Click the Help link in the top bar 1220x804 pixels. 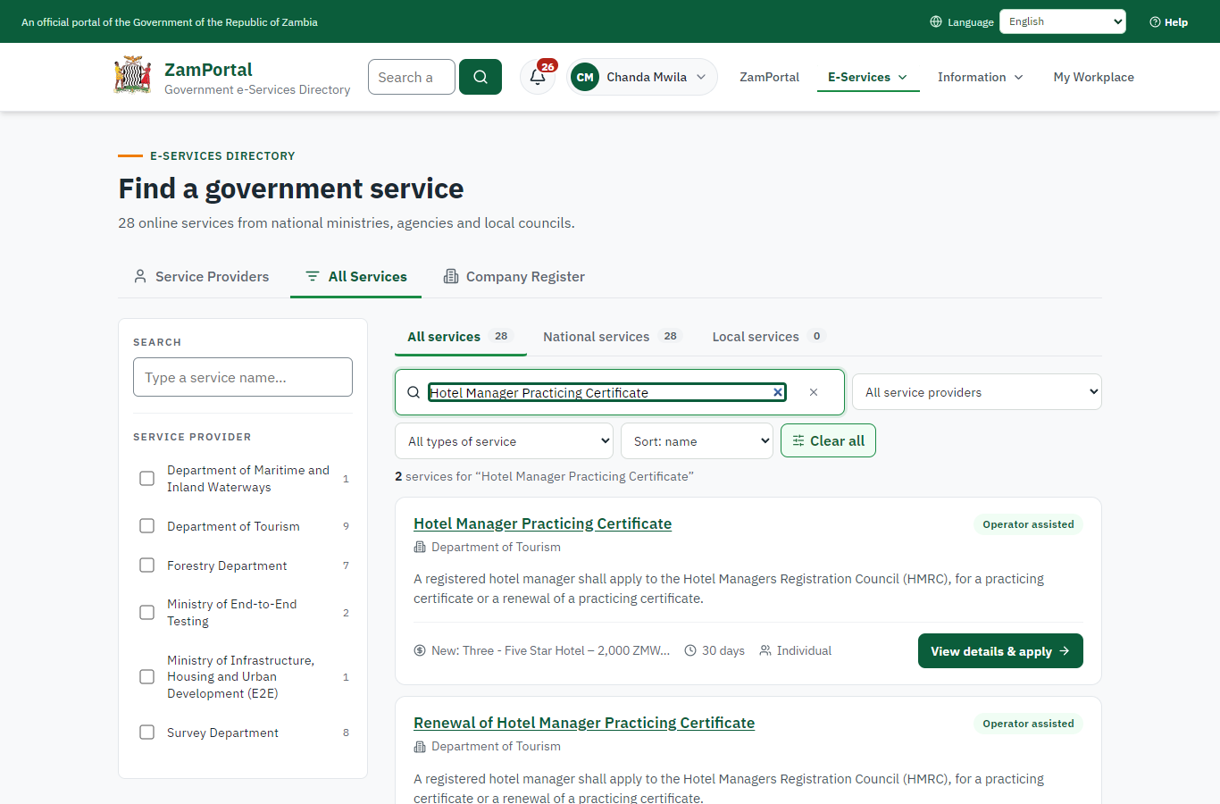click(1168, 22)
